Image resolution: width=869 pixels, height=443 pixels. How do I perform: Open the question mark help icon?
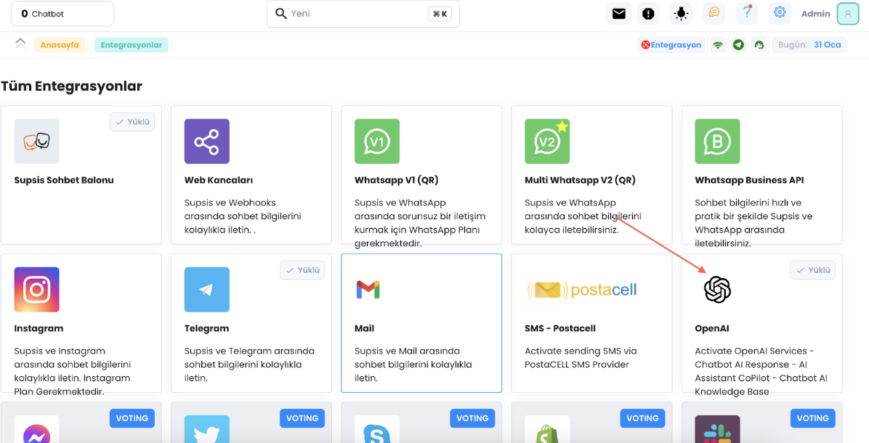[x=747, y=13]
